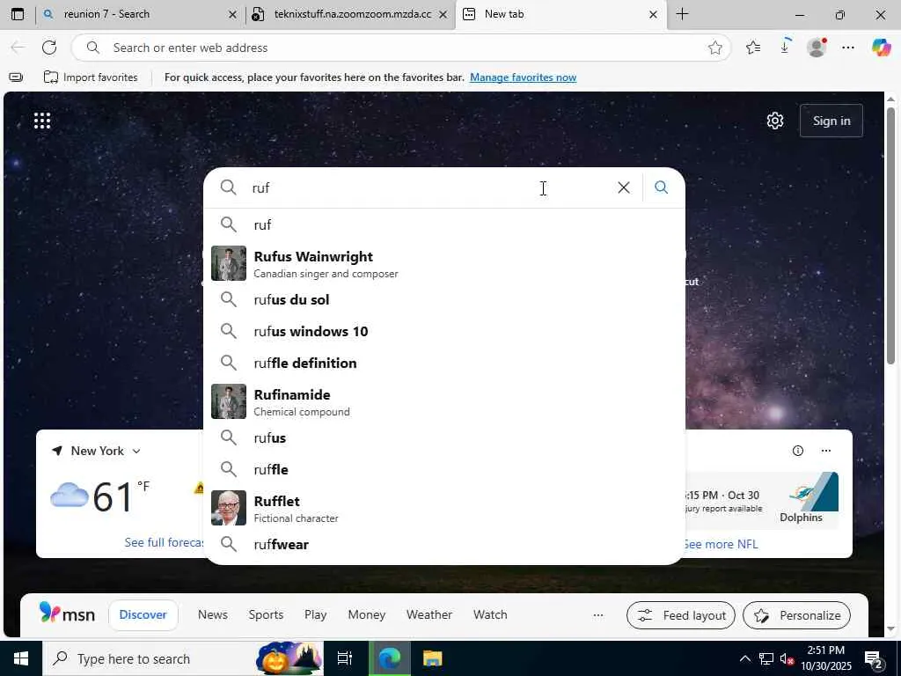The height and width of the screenshot is (676, 901).
Task: Open Settings and more ellipsis menu
Action: pyautogui.click(x=848, y=48)
